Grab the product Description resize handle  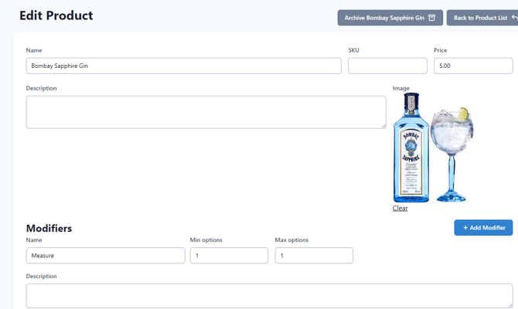[x=383, y=125]
